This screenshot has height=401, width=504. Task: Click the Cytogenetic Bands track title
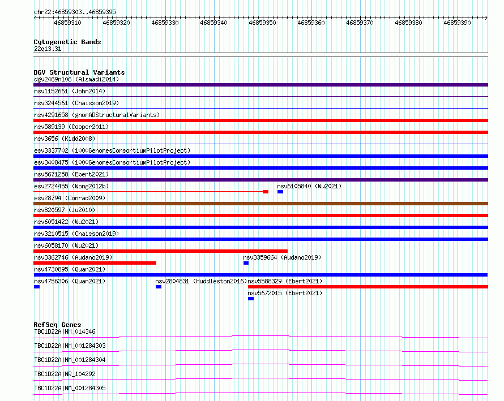(67, 42)
